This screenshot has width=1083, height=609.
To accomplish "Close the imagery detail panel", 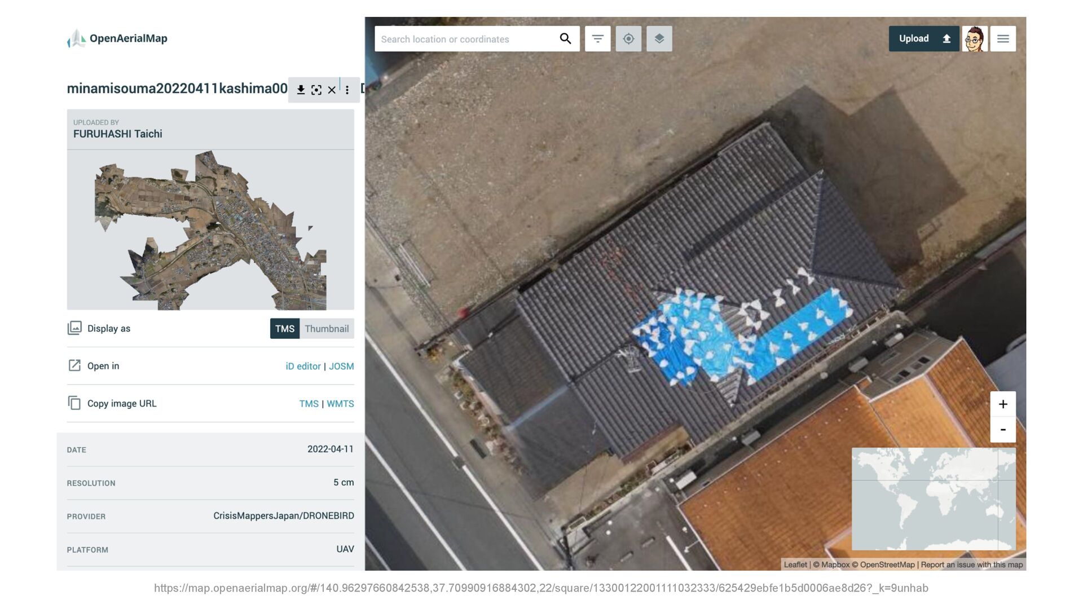I will tap(332, 90).
